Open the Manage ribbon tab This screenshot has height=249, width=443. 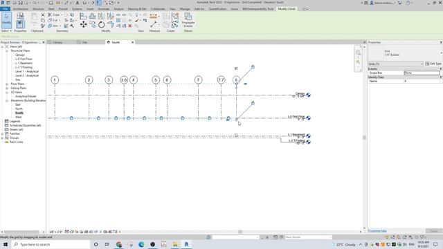tap(185, 9)
